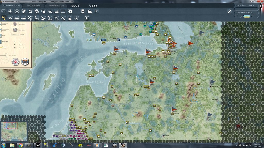Open the ADMINISTRATION tab
264x148 pixels.
click(56, 6)
